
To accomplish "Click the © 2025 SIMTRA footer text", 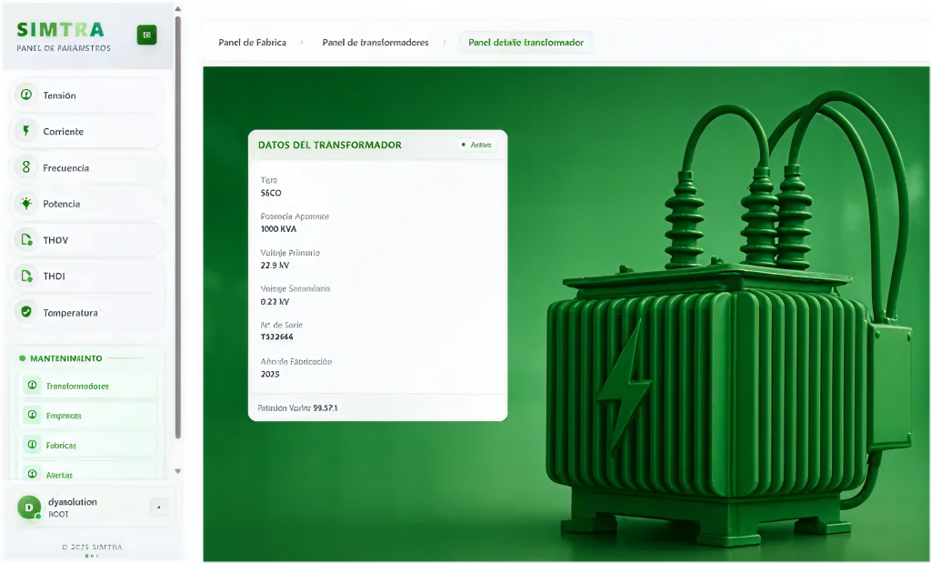I will (x=92, y=547).
